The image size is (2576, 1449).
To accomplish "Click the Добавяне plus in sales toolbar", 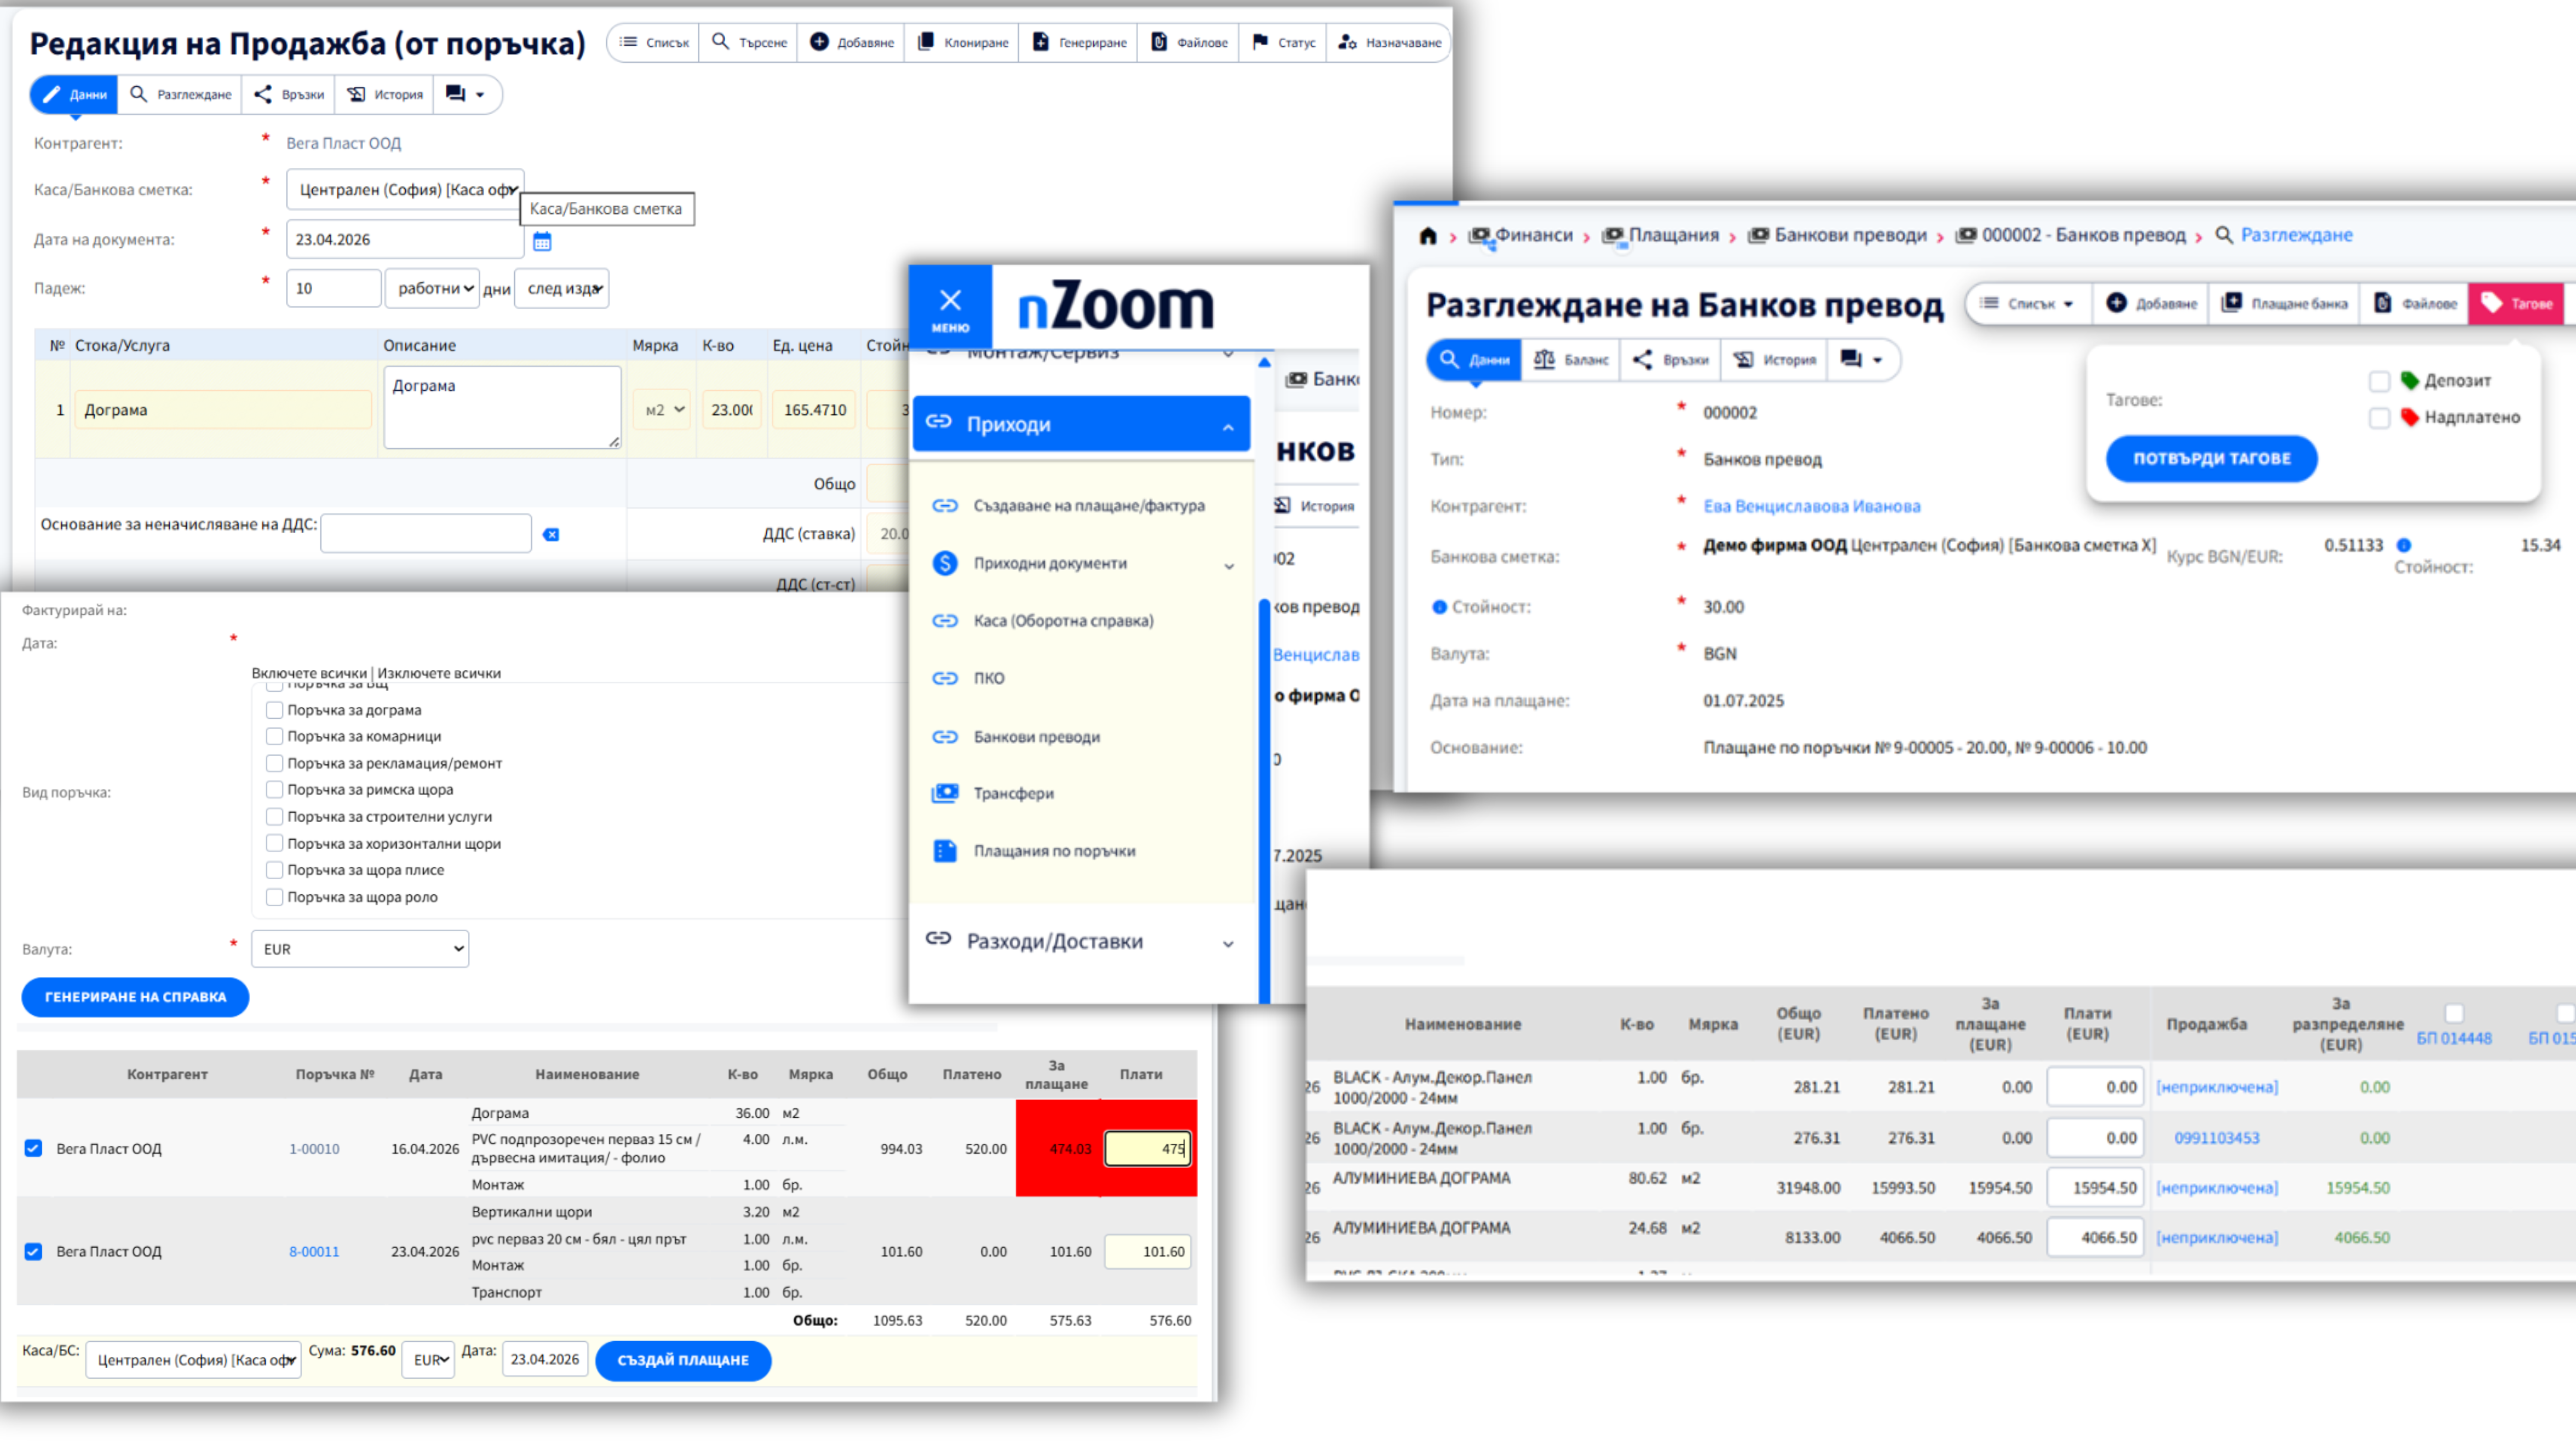I will coord(851,42).
